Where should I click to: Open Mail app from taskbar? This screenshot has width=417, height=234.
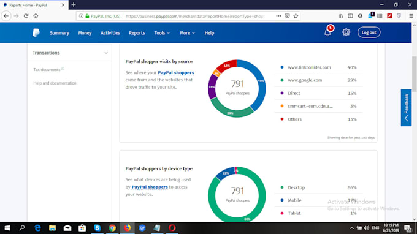coord(67,228)
